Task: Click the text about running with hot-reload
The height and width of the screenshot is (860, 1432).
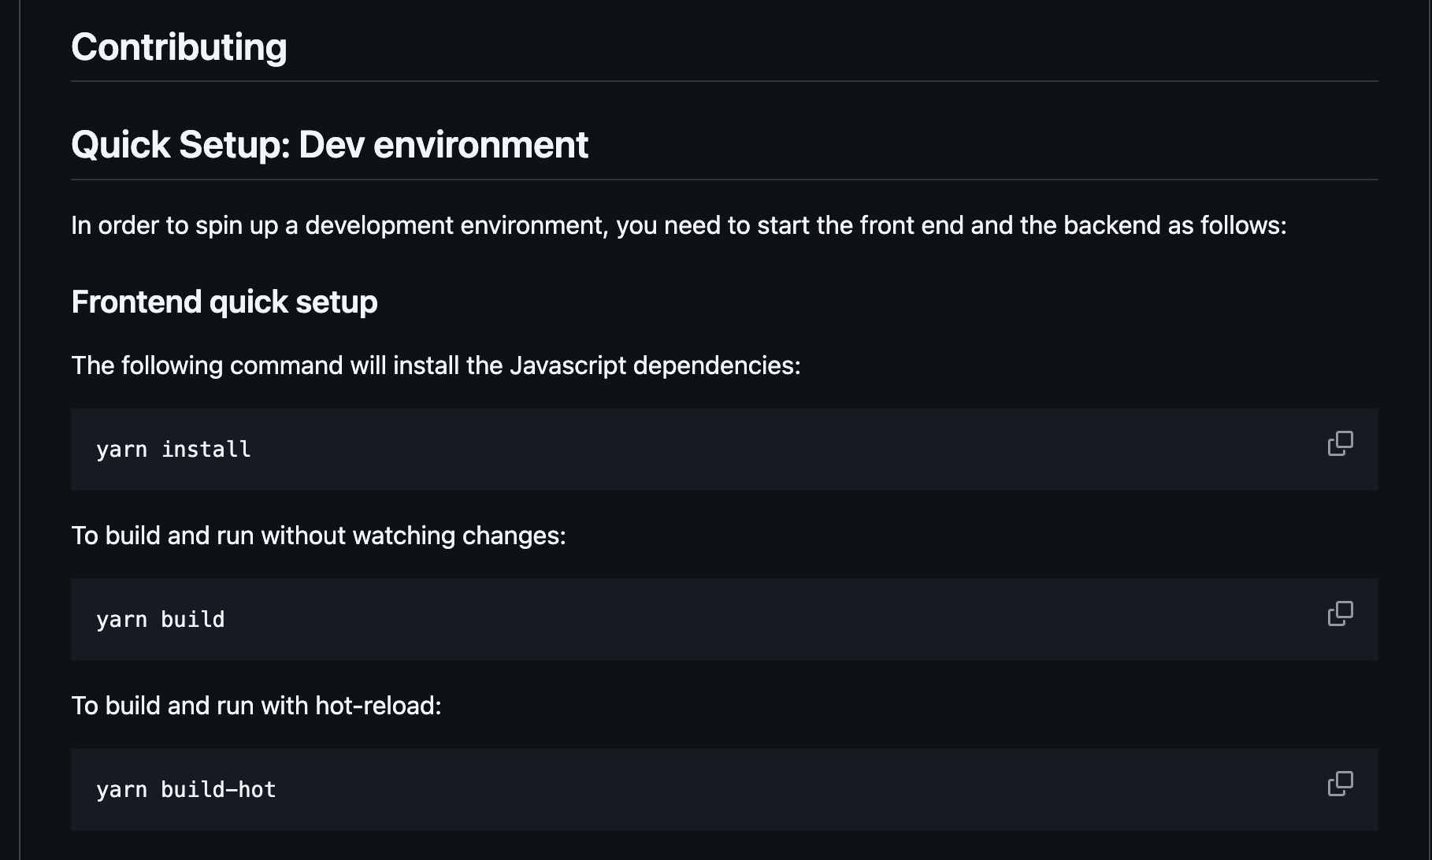Action: [256, 706]
